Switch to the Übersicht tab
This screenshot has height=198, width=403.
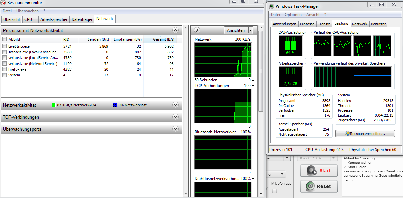[12, 19]
